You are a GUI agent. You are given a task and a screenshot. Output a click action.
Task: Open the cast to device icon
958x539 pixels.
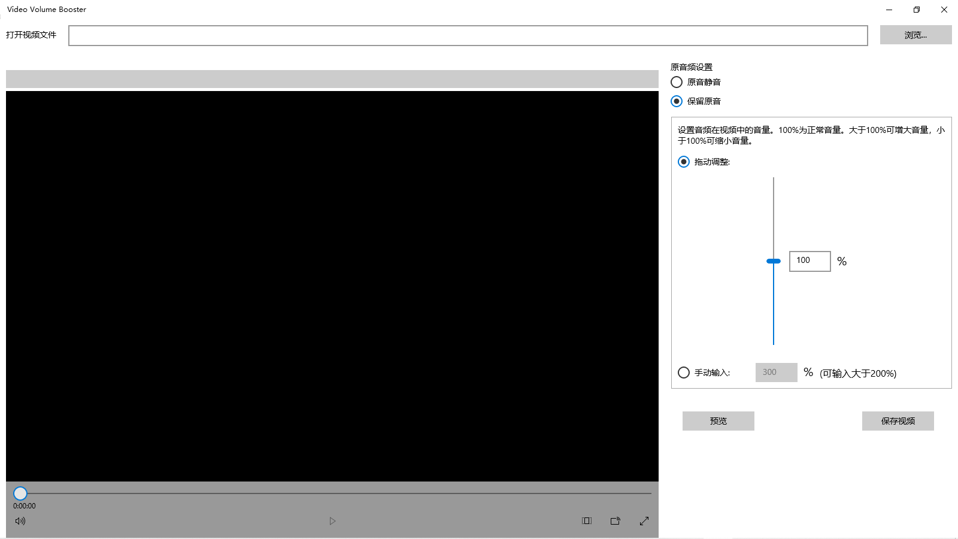click(x=616, y=521)
